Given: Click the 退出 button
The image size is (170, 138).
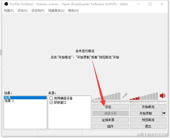Looking at the screenshot, I should [x=148, y=126].
